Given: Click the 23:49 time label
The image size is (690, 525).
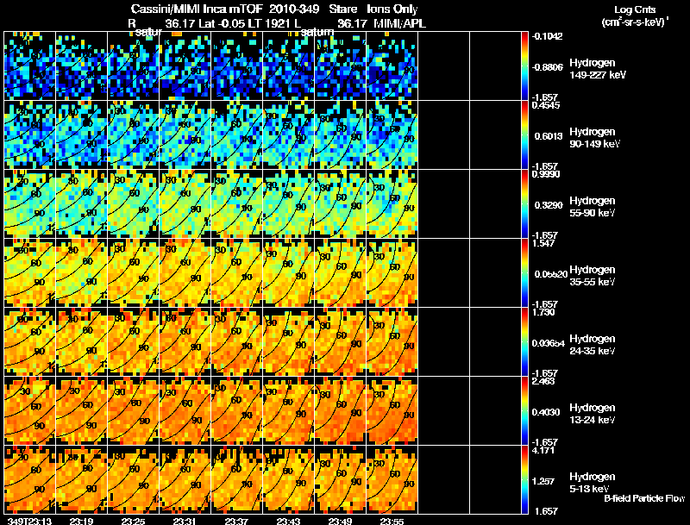Looking at the screenshot, I should [x=340, y=521].
